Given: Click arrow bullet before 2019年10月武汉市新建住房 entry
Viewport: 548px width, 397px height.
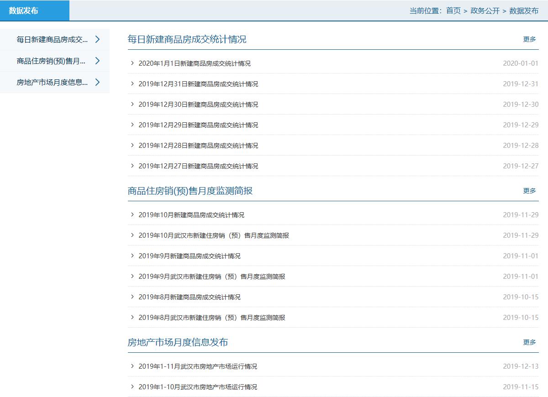Looking at the screenshot, I should pos(132,235).
